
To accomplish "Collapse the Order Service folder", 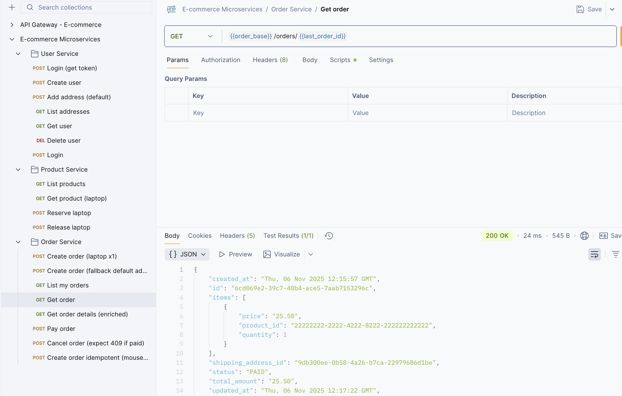I will pos(18,242).
